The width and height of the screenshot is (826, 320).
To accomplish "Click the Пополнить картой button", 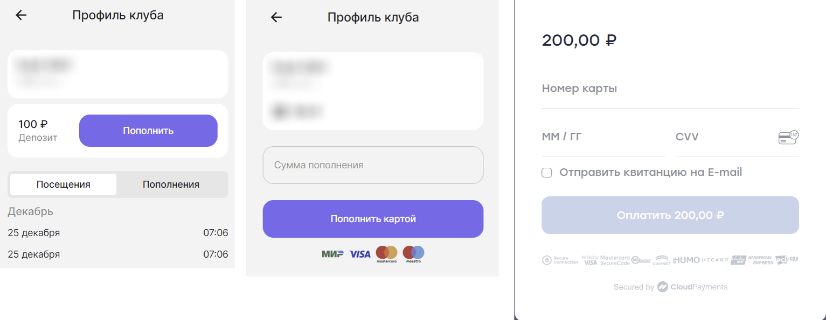I will point(373,219).
